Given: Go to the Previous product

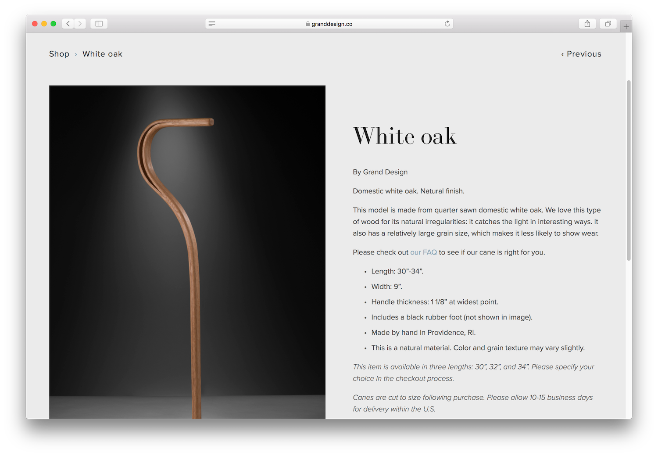Looking at the screenshot, I should click(x=581, y=54).
